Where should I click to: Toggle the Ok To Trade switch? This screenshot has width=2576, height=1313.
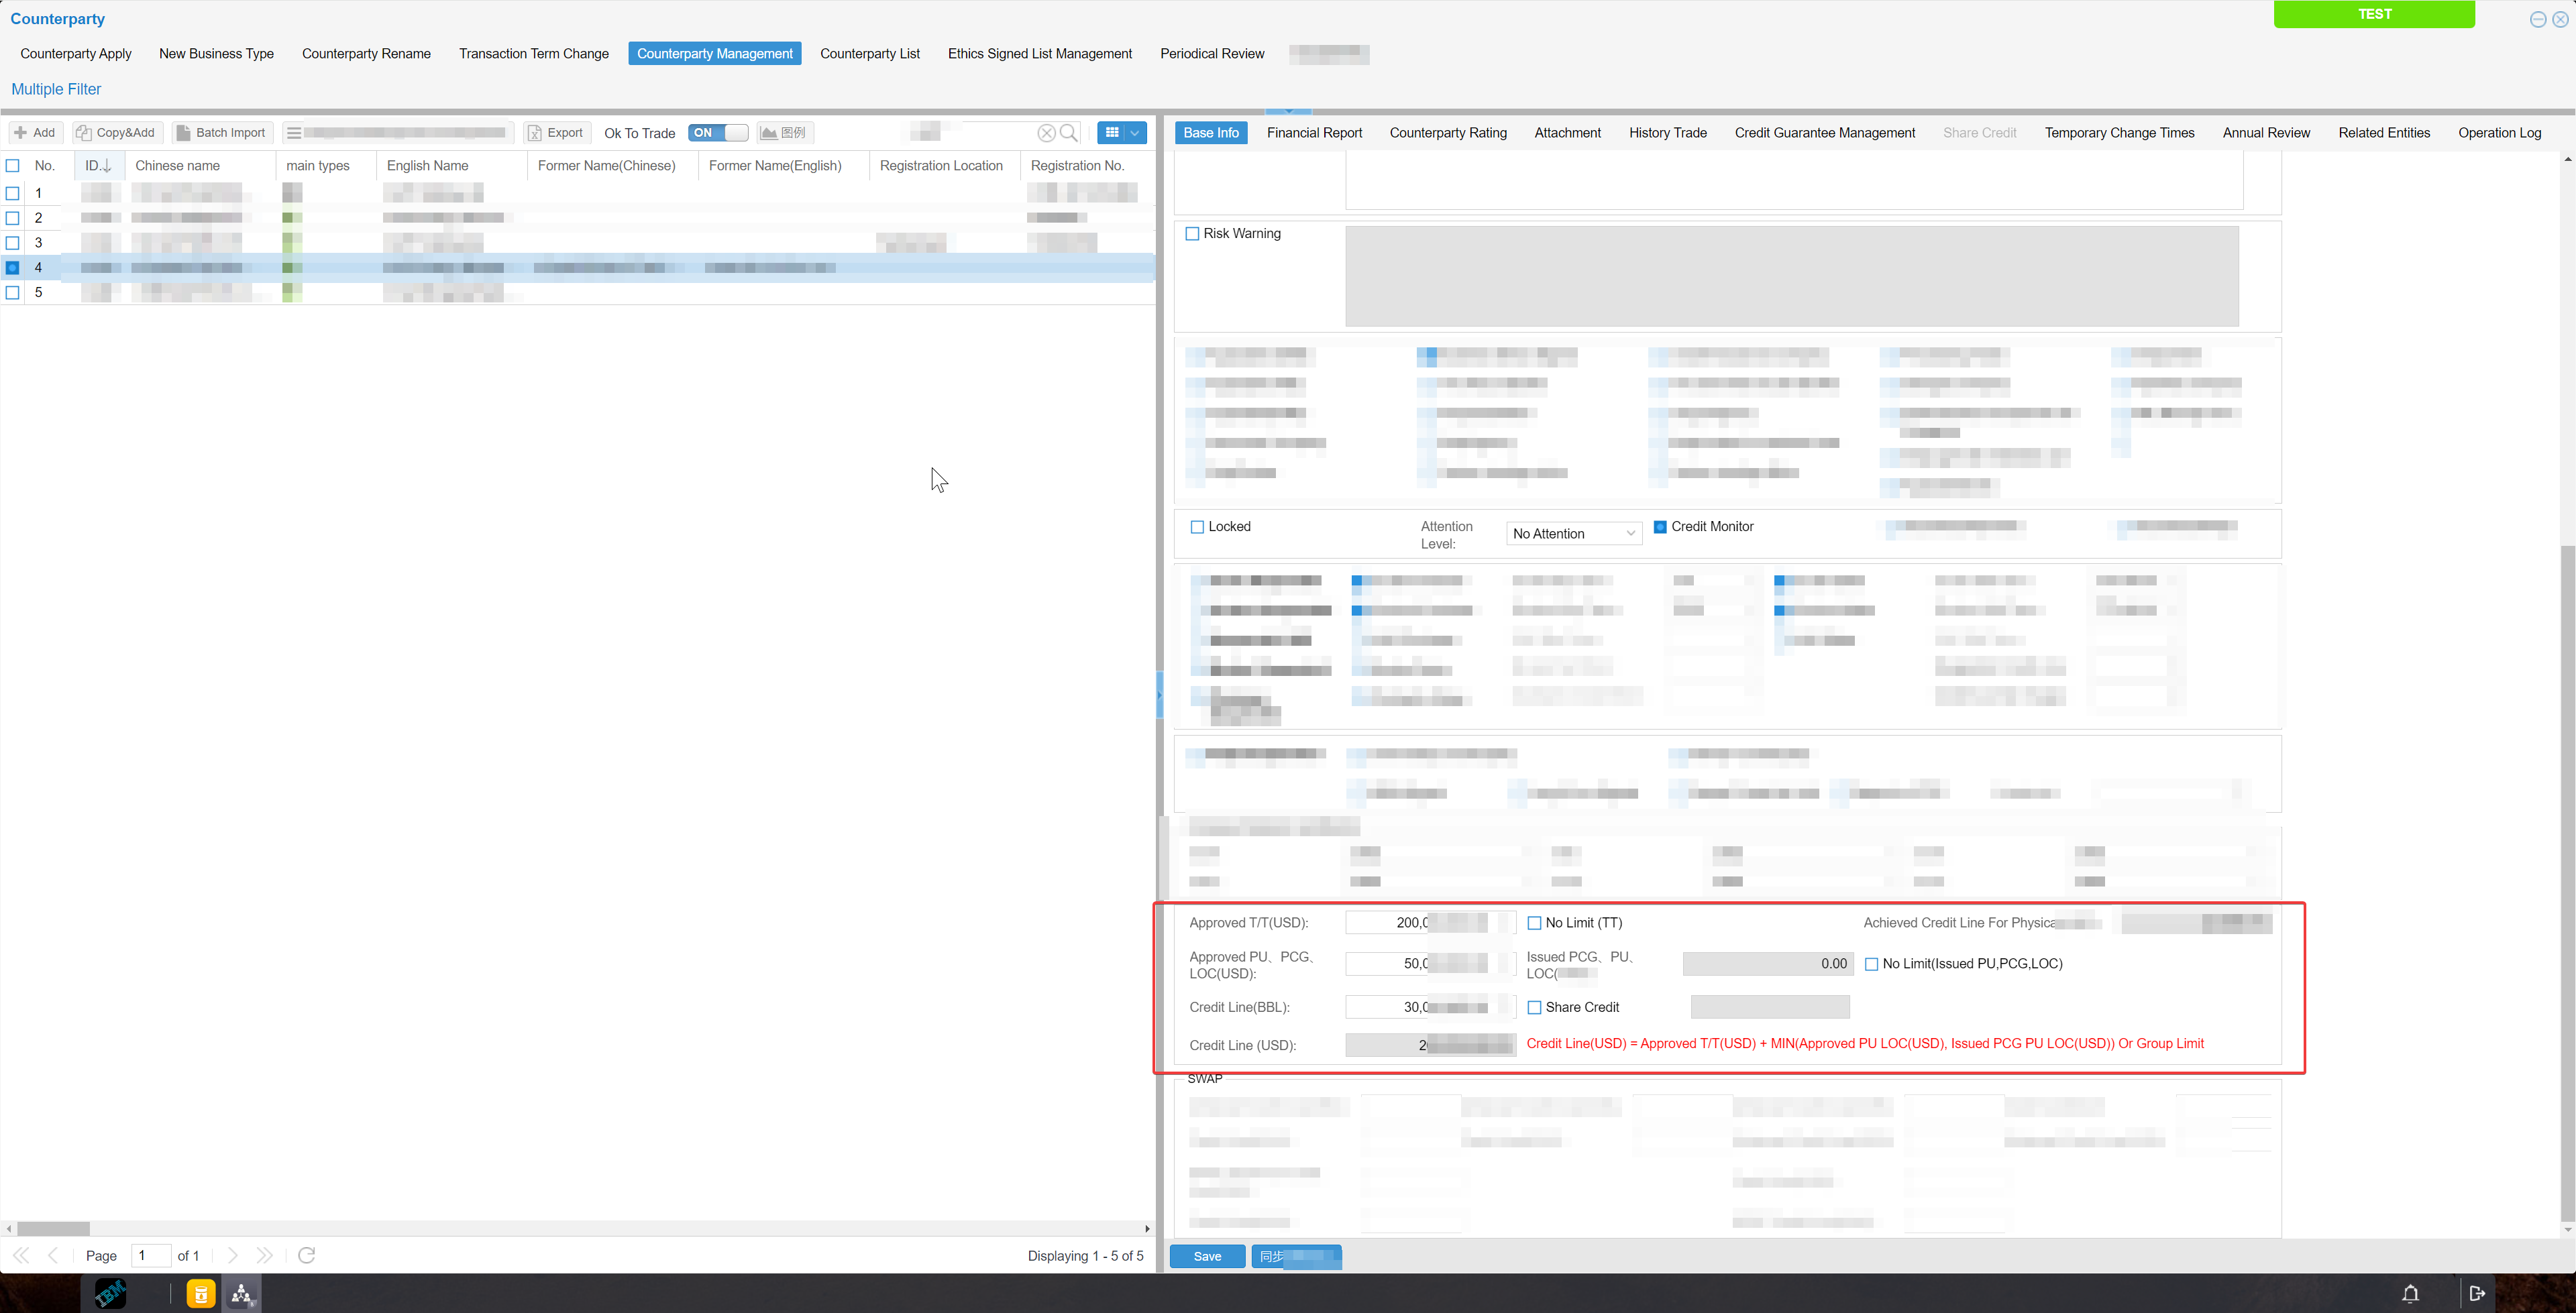(717, 133)
